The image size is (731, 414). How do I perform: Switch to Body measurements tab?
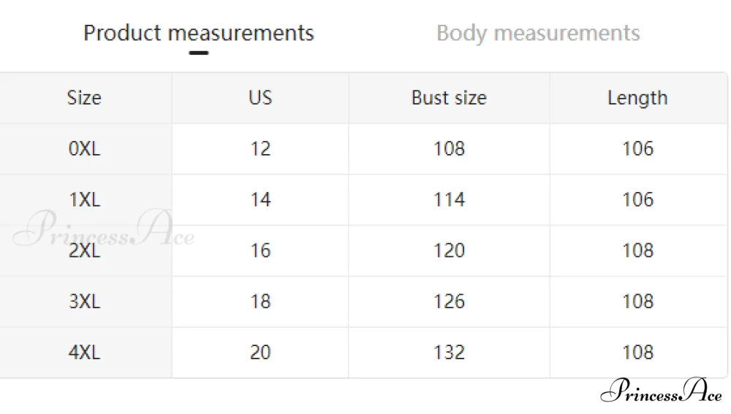538,34
